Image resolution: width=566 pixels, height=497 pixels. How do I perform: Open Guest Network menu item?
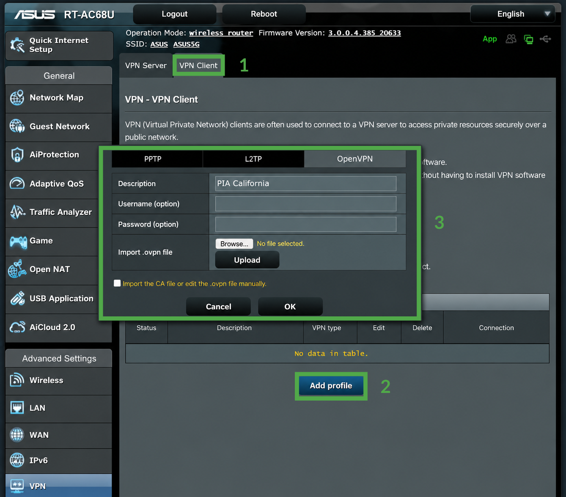[x=59, y=126]
